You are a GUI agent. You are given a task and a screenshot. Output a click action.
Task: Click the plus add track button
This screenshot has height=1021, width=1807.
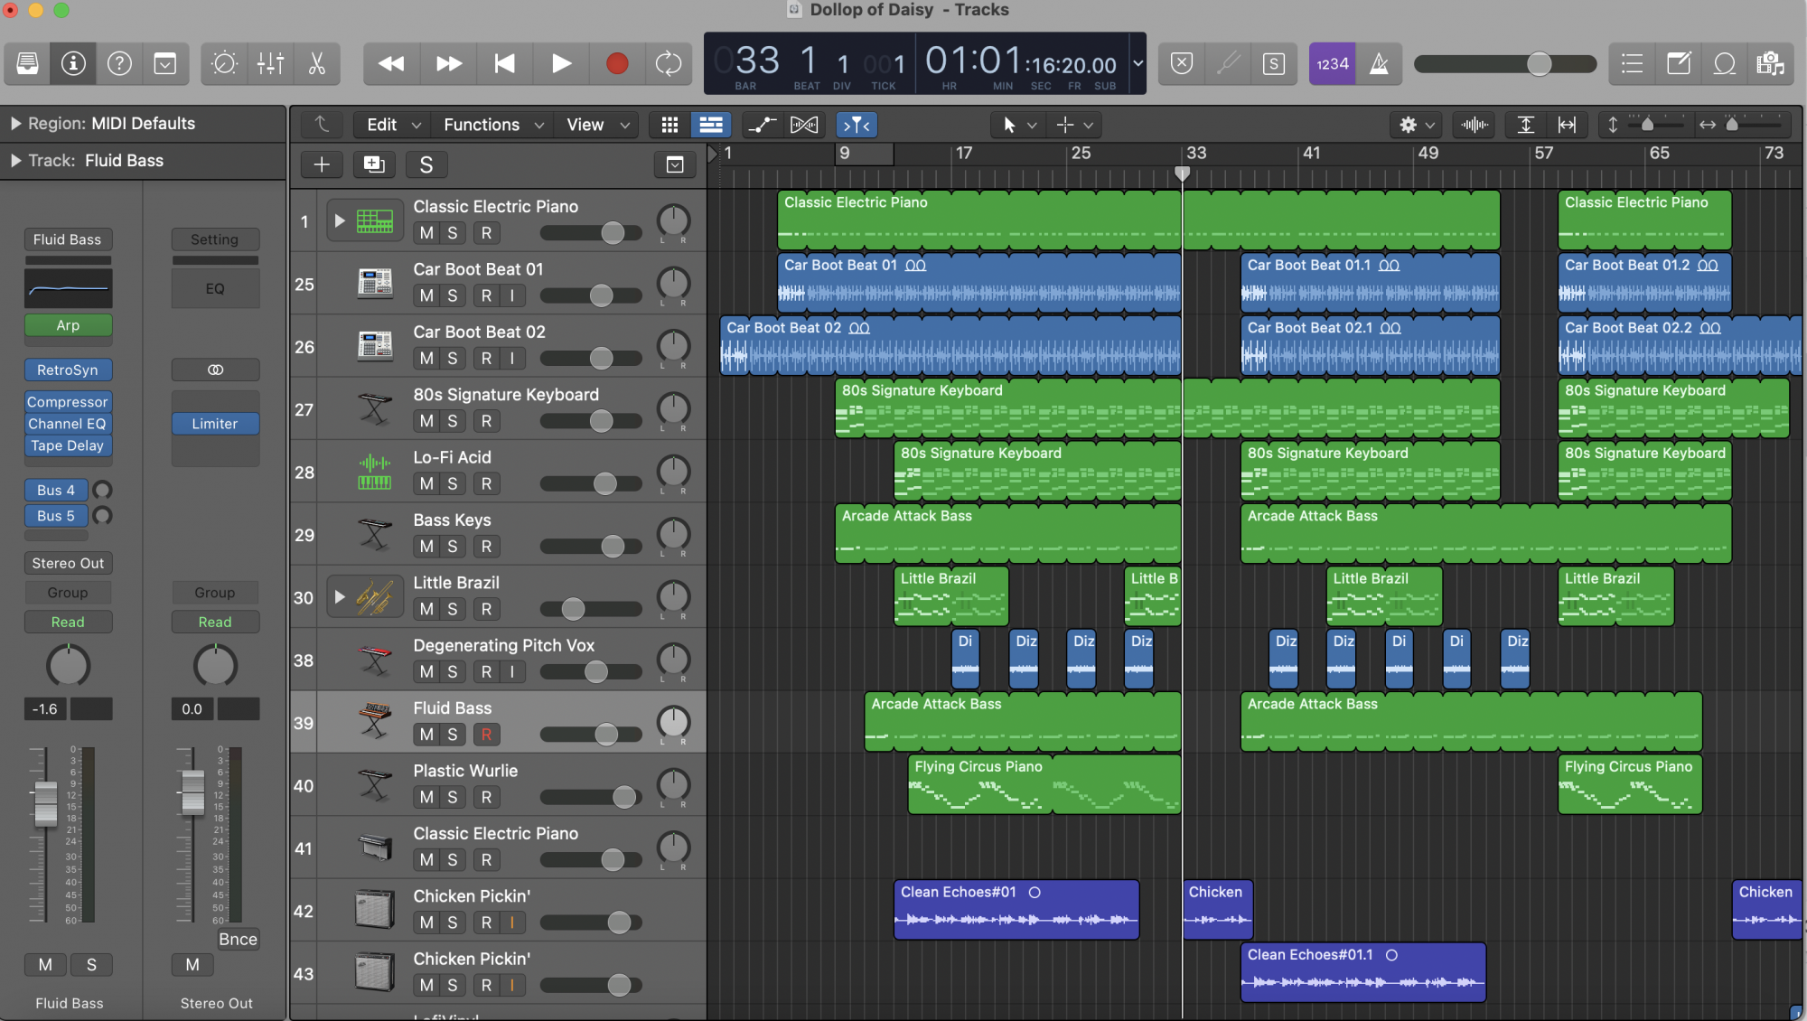pyautogui.click(x=322, y=164)
